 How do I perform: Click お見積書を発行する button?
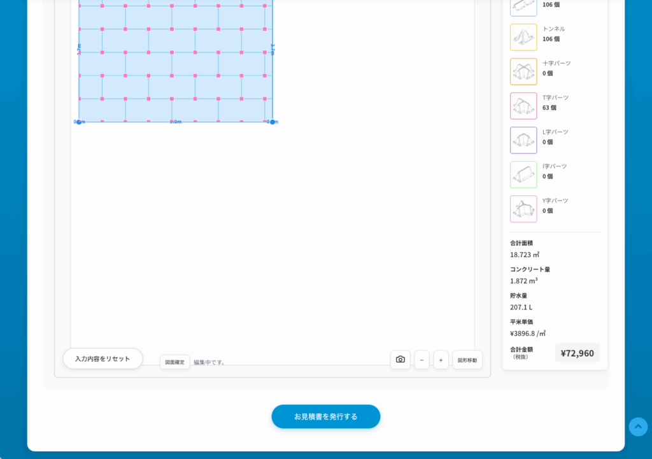[x=325, y=416]
